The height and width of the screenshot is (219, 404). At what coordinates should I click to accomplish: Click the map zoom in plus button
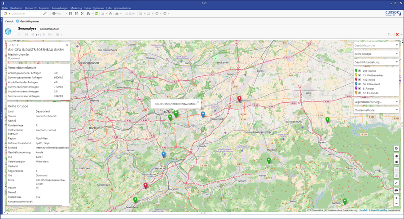pos(396,198)
